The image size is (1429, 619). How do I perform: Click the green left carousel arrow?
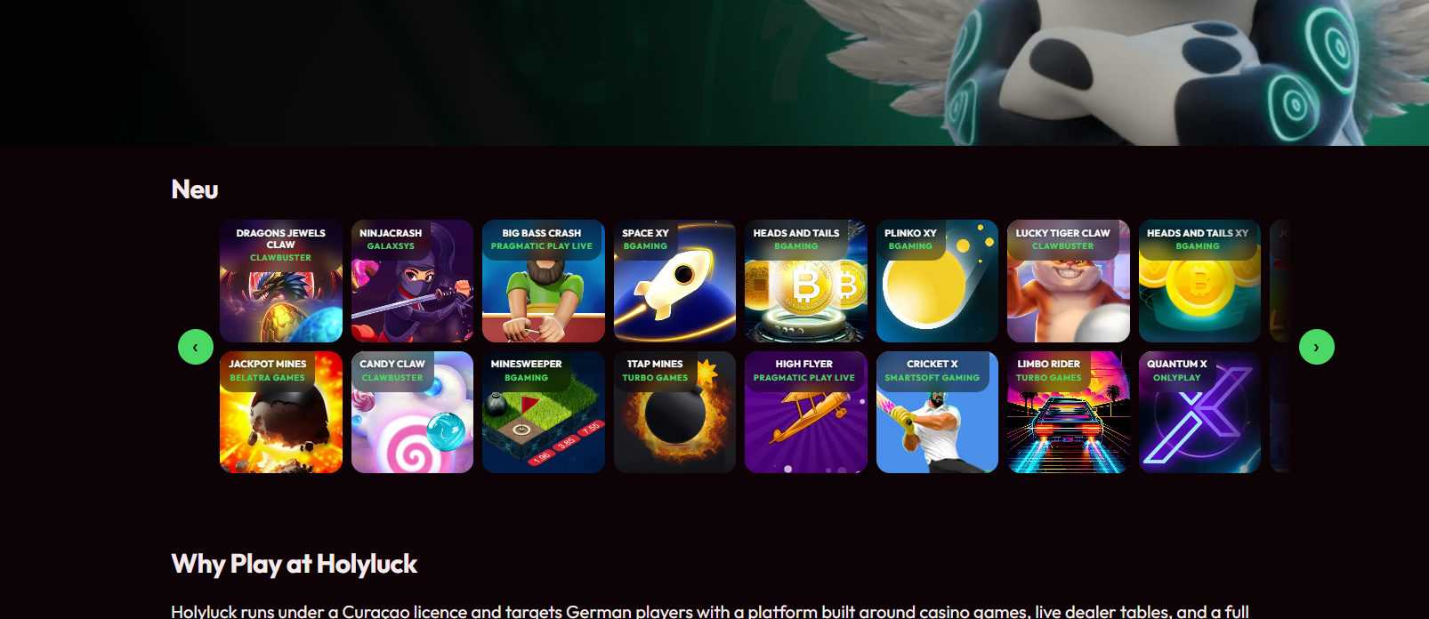[x=196, y=347]
